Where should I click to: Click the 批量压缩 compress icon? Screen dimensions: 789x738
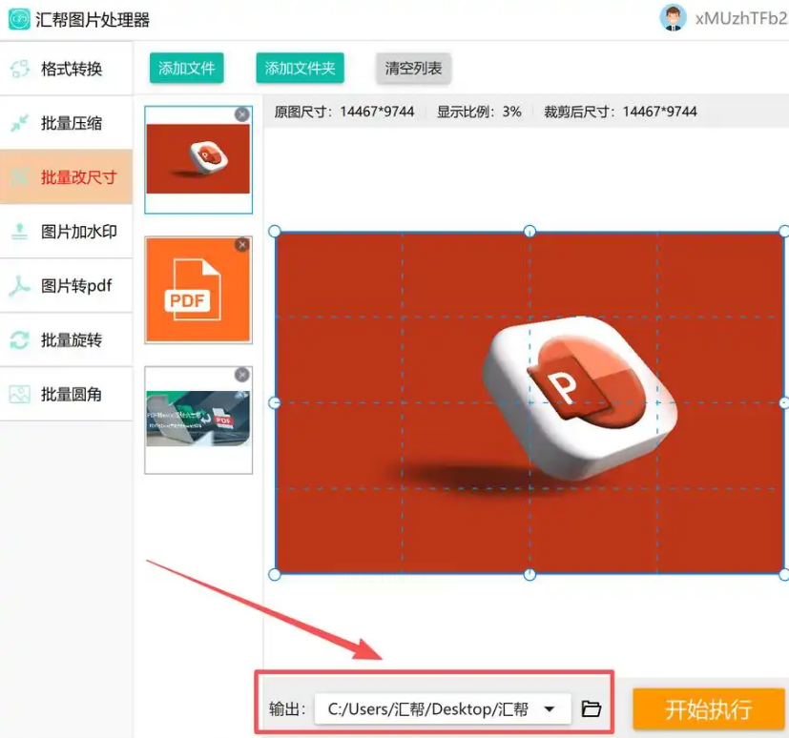click(20, 123)
